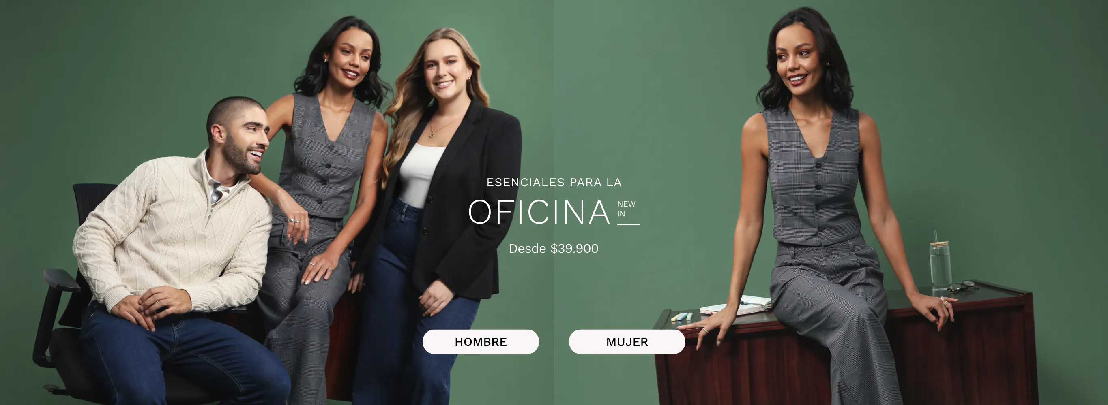Screen dimensions: 1108x405
Task: Open the MUJER category button
Action: point(627,342)
